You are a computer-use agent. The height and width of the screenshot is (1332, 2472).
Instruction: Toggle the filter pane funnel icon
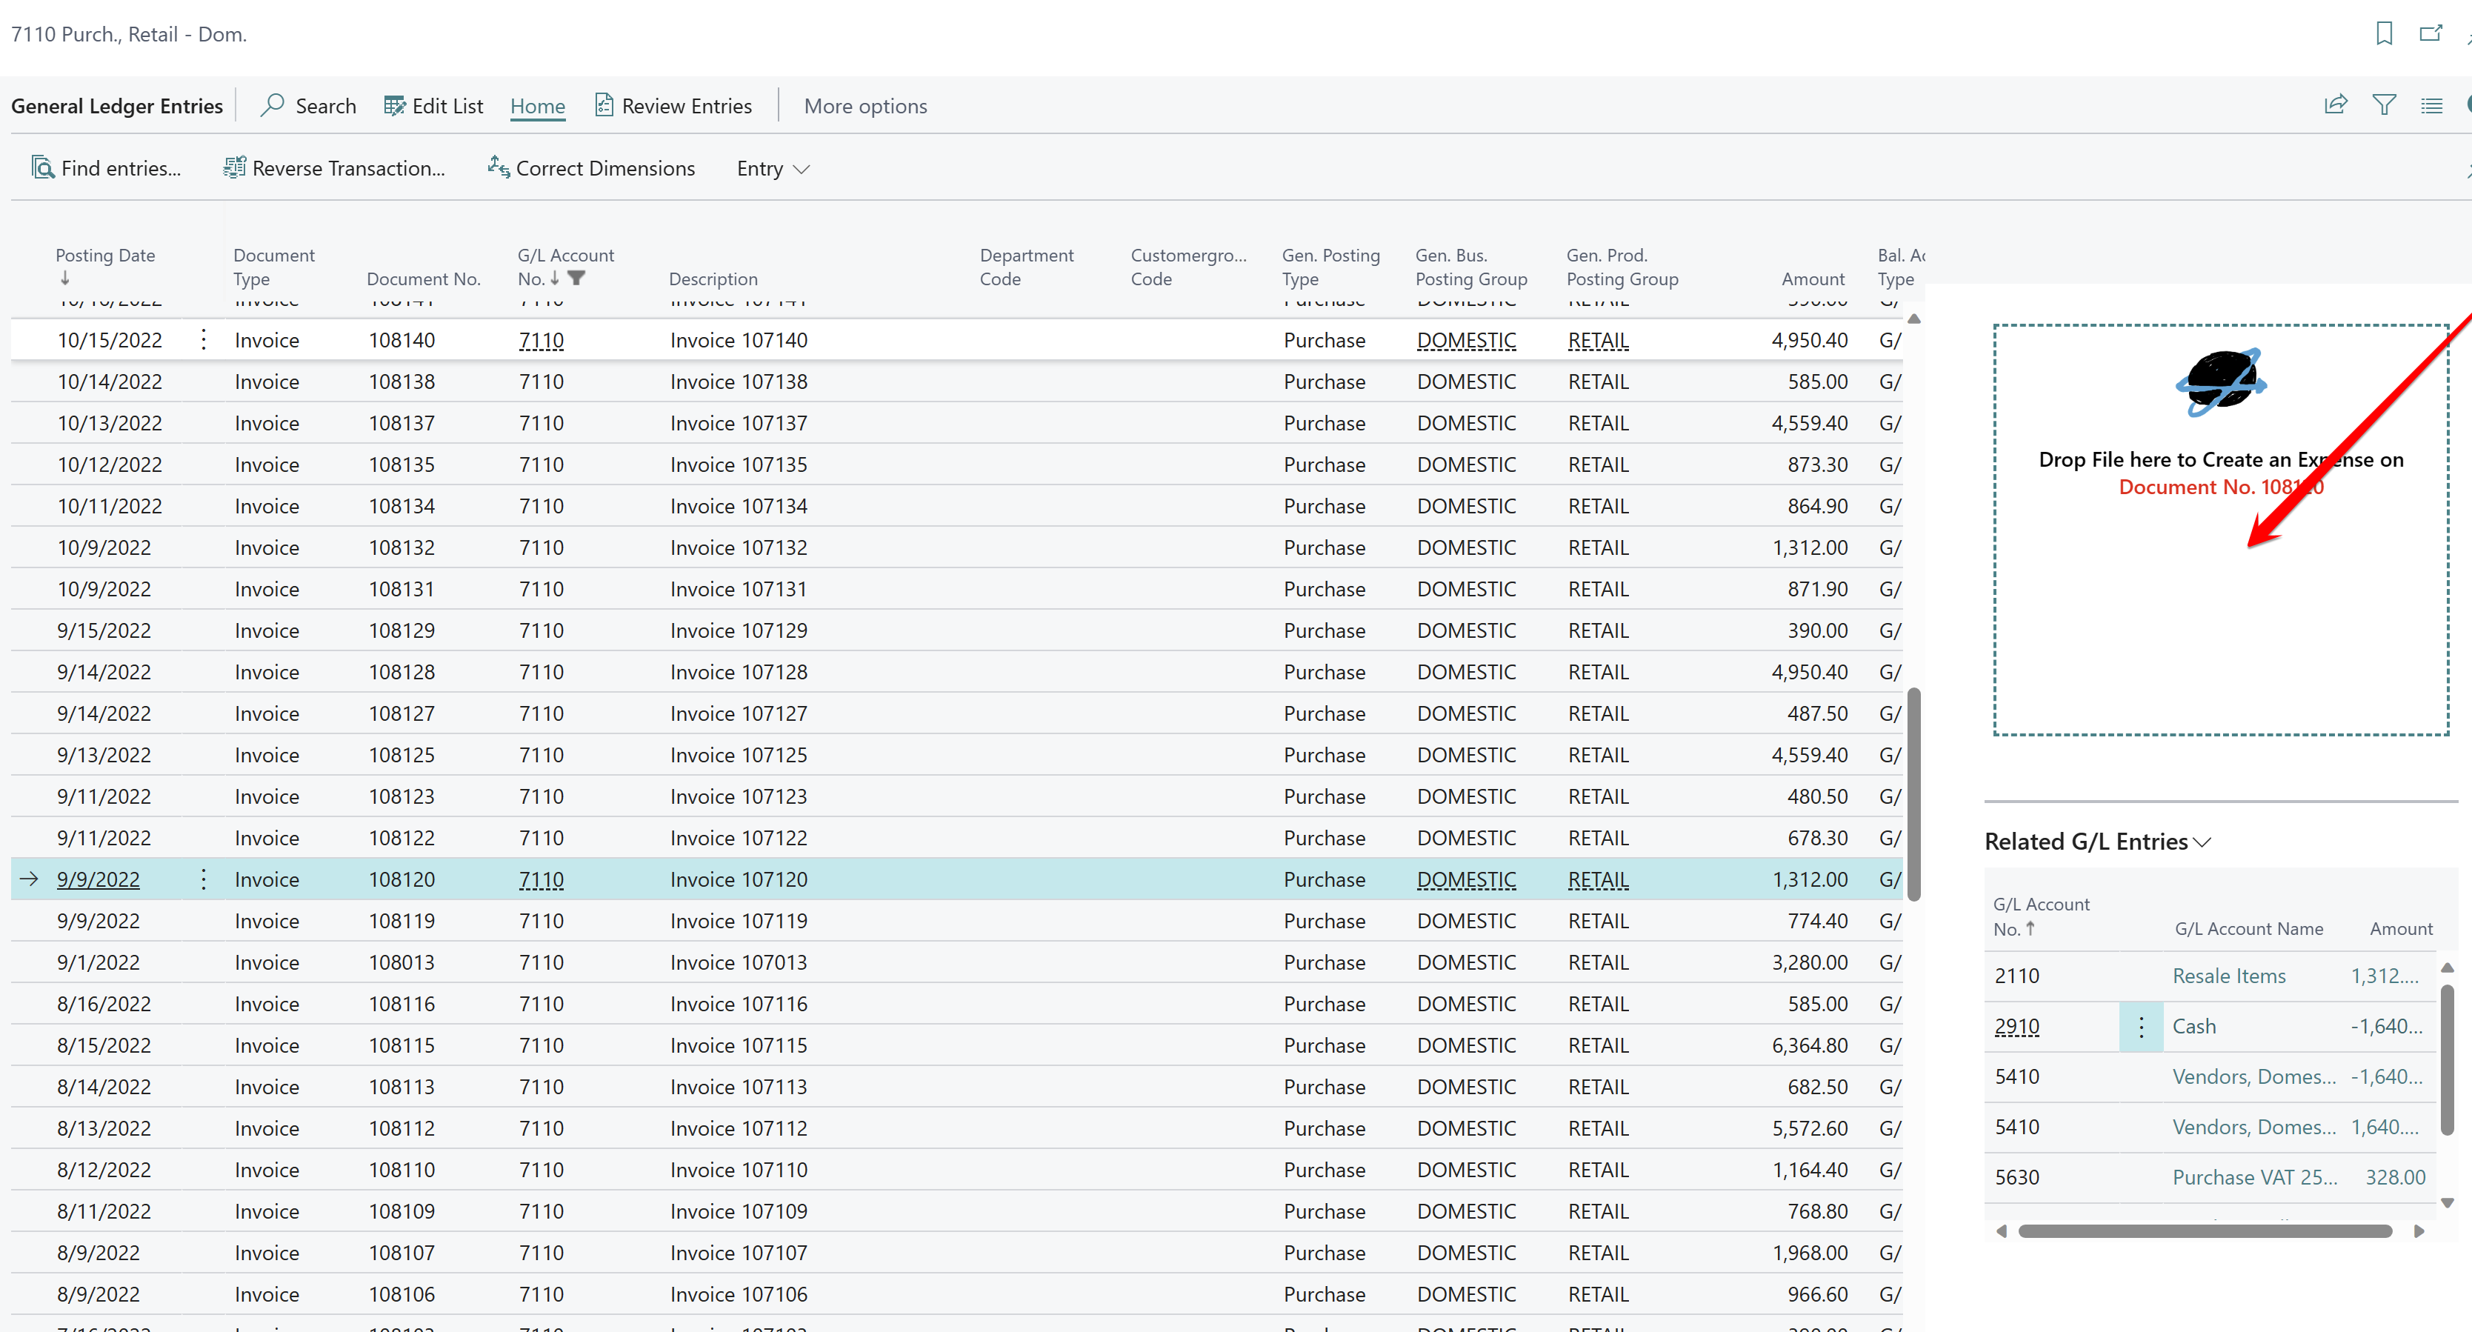coord(2384,104)
